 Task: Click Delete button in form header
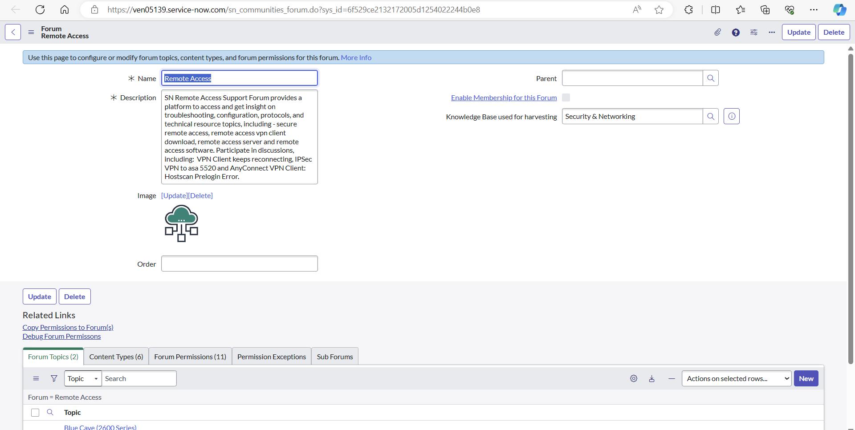point(834,32)
